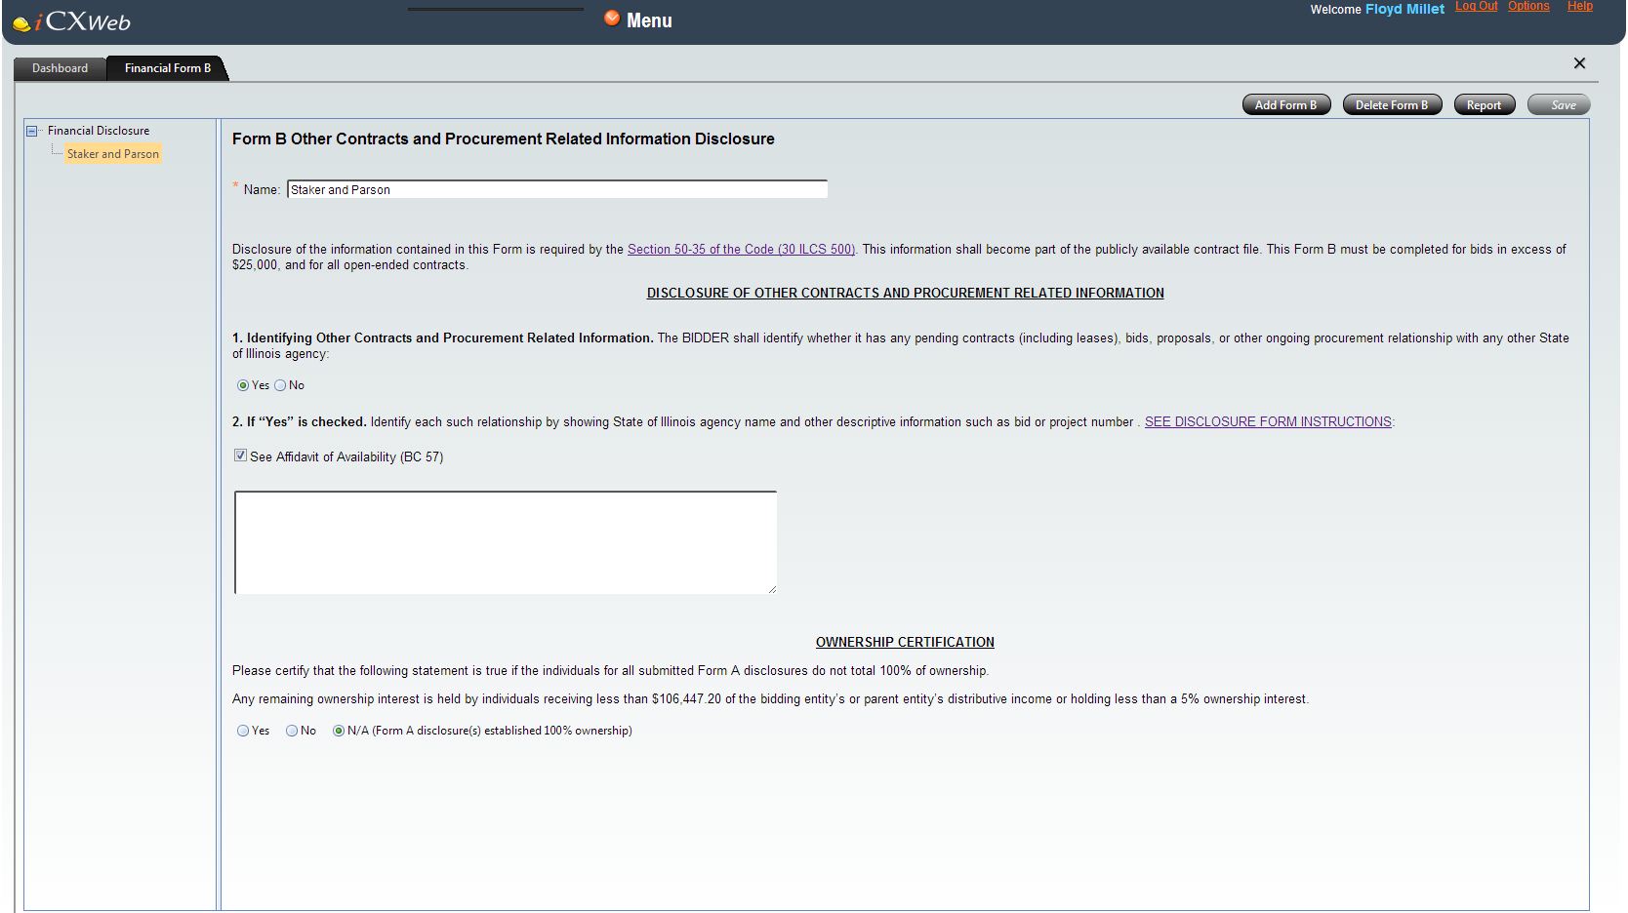The height and width of the screenshot is (913, 1628).
Task: Choose N/A Form A disclosure option
Action: 339,731
